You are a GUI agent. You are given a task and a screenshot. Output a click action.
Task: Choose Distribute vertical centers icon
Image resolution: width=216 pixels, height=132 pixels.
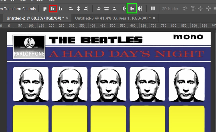pyautogui.click(x=106, y=9)
